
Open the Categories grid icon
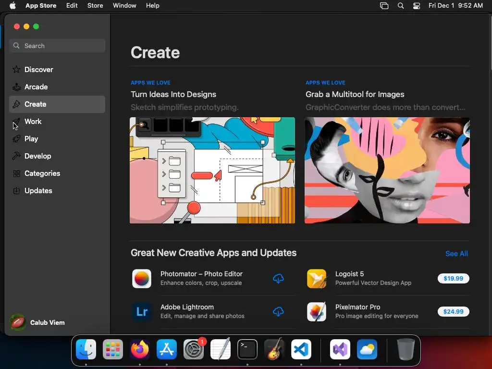click(x=16, y=173)
